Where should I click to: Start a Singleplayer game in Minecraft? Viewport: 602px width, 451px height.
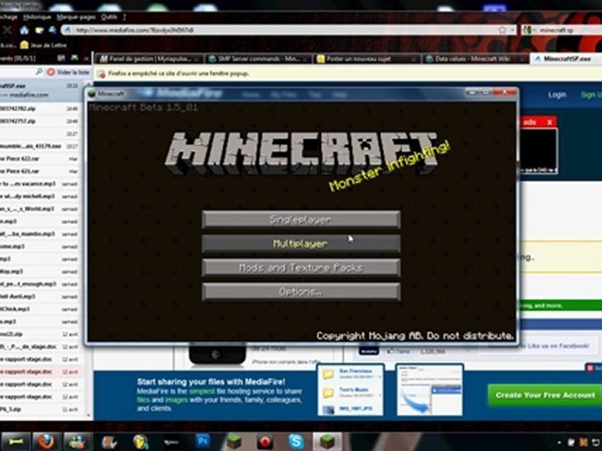click(301, 219)
